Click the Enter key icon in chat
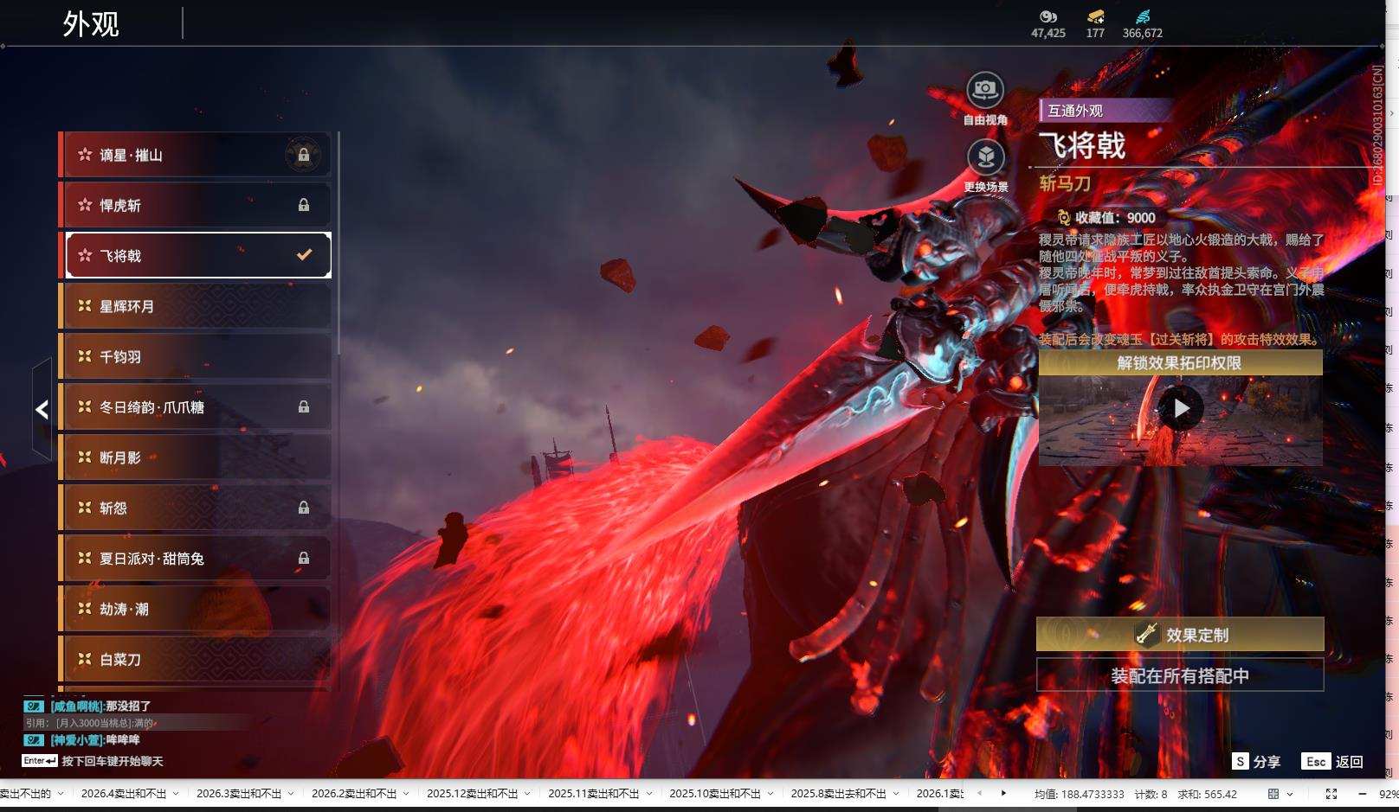Viewport: 1399px width, 812px height. pos(40,761)
